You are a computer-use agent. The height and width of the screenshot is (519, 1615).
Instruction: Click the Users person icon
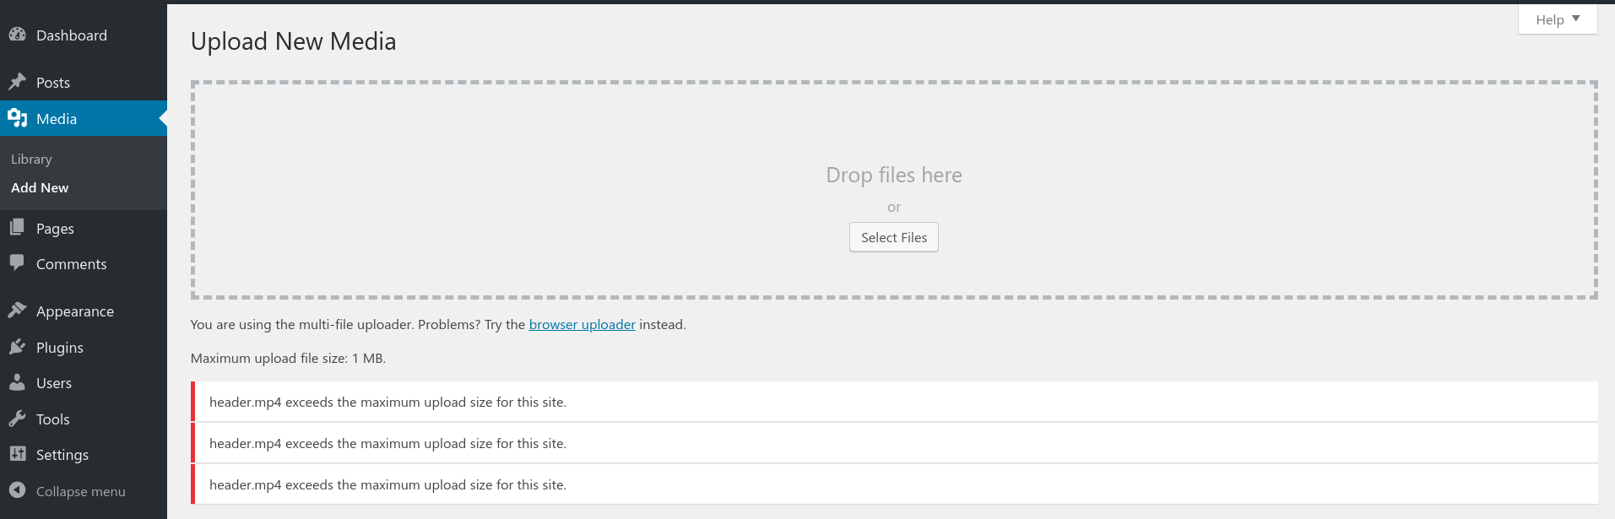point(17,382)
